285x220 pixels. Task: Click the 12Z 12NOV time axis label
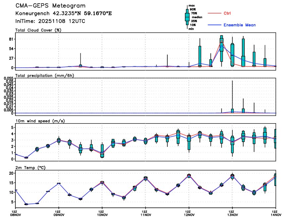(189, 213)
